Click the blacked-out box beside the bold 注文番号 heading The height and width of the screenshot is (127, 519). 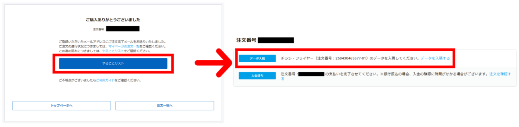pos(276,40)
